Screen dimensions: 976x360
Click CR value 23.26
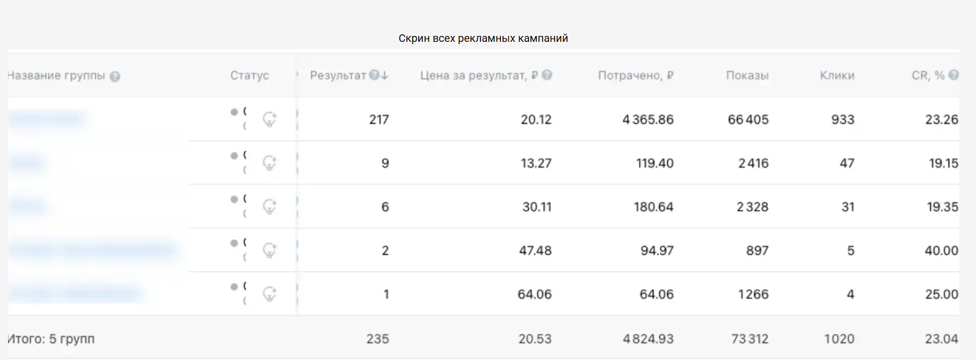click(x=942, y=120)
